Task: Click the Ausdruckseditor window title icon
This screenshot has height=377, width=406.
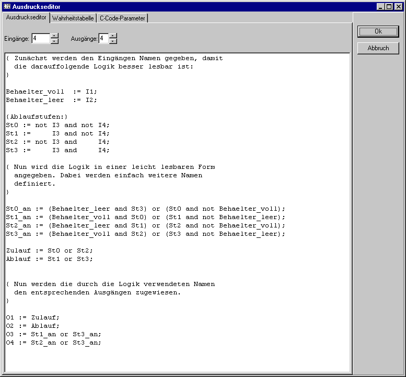Action: (x=7, y=6)
